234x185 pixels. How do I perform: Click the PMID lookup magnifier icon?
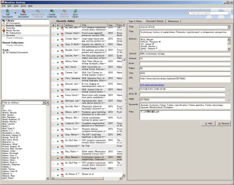228,99
